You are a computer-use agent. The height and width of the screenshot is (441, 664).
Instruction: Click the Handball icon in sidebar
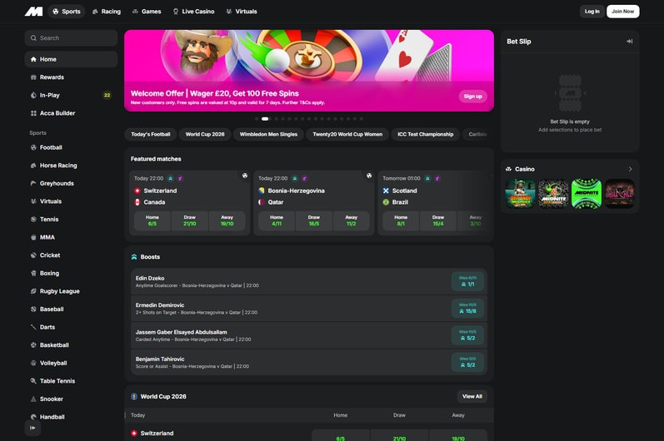33,417
